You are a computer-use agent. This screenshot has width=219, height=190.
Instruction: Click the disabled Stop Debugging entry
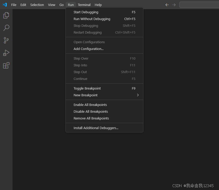pos(104,26)
